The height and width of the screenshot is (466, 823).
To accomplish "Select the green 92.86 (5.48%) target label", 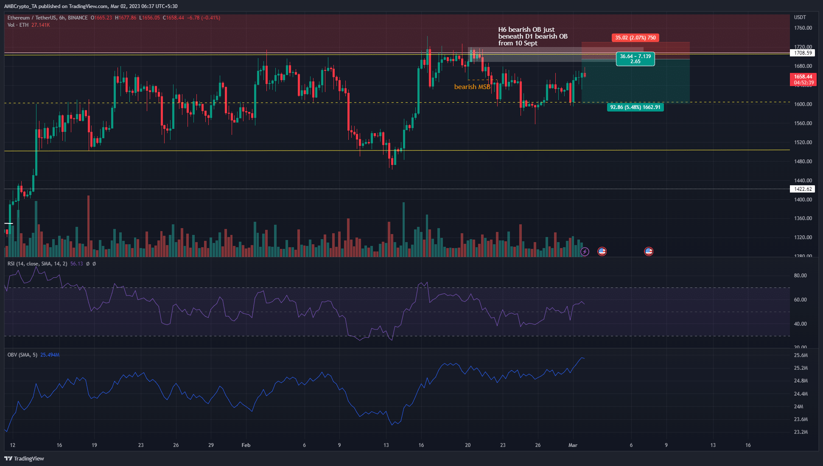I will pos(635,108).
